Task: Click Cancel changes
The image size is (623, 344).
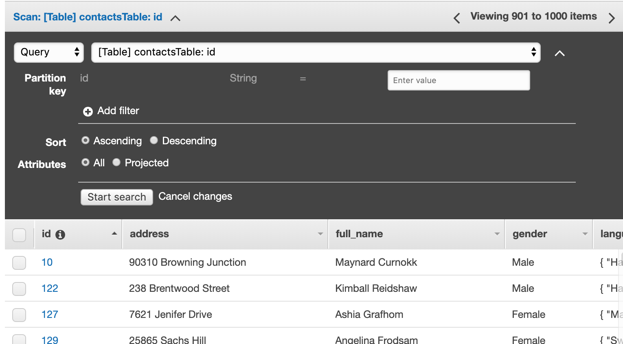Action: point(195,196)
